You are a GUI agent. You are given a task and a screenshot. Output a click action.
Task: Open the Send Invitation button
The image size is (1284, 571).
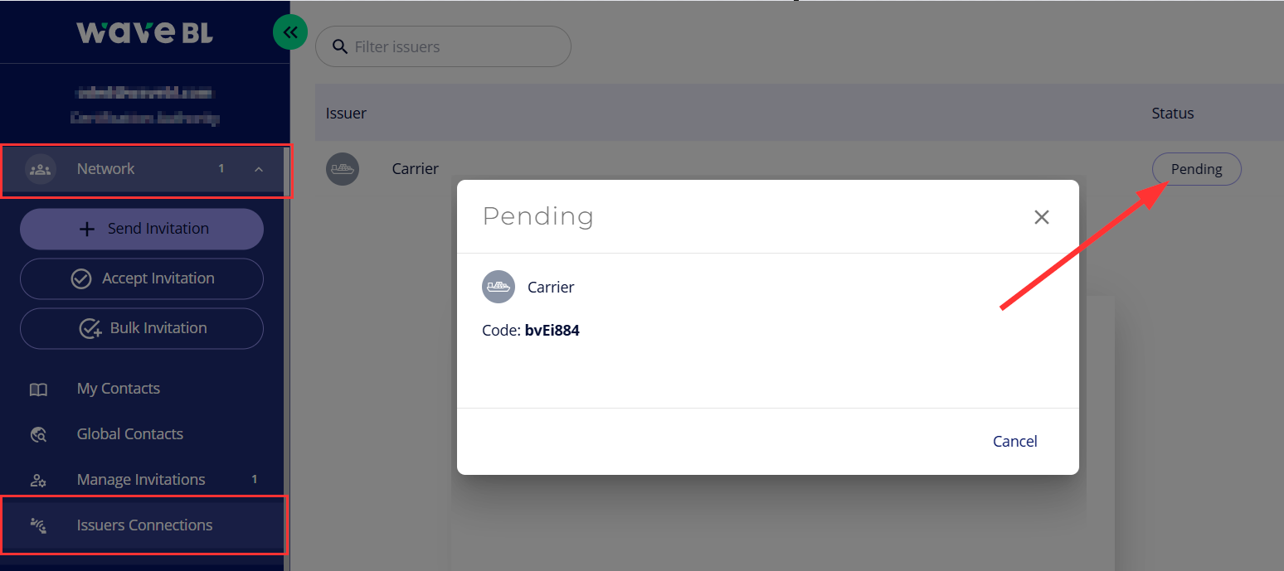click(142, 229)
